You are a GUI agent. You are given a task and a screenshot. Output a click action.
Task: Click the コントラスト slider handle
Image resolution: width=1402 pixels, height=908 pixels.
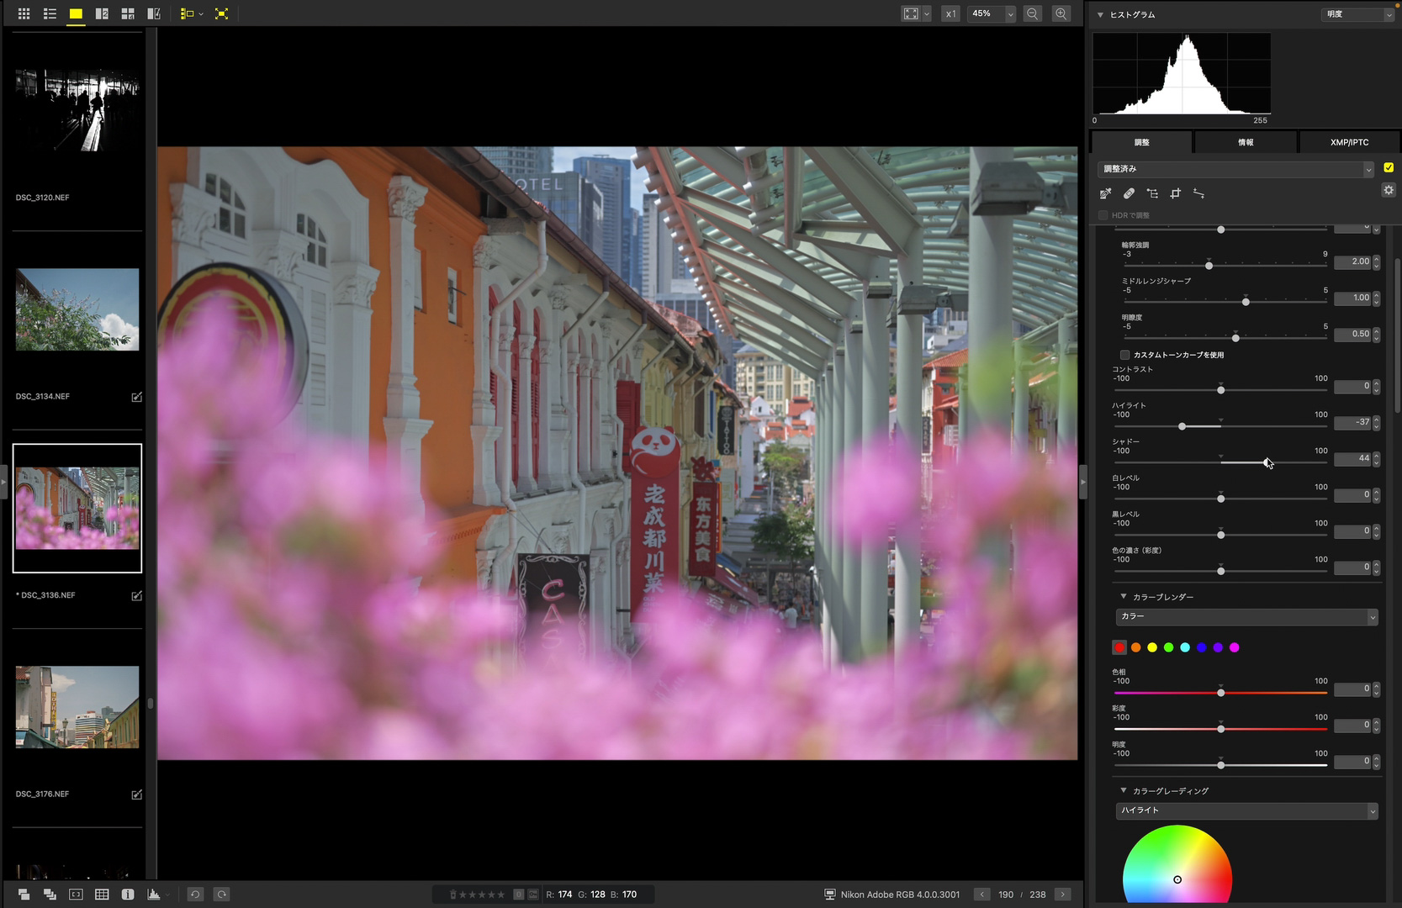point(1221,390)
